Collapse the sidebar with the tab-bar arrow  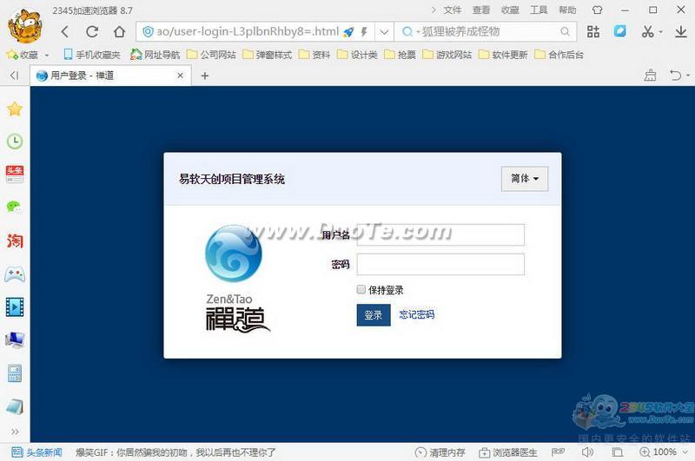(14, 76)
